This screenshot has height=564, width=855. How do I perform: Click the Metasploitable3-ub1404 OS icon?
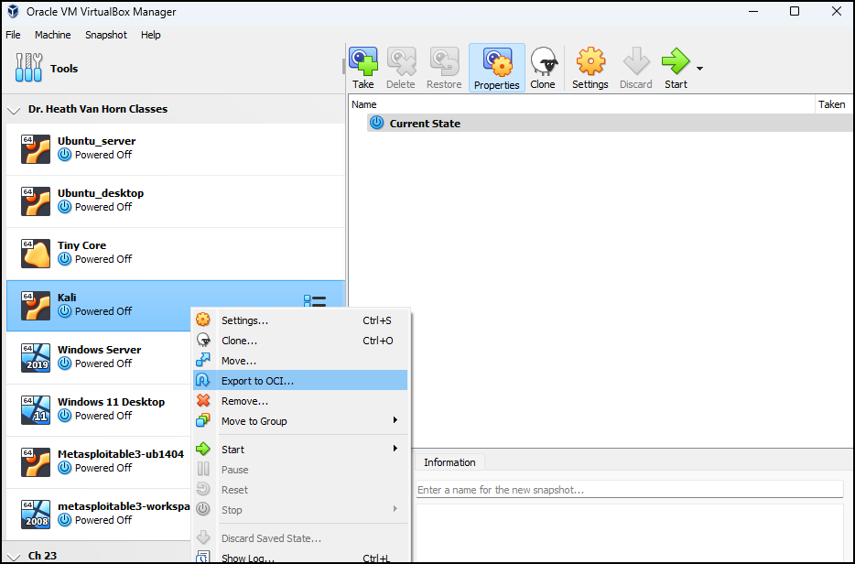click(x=36, y=462)
